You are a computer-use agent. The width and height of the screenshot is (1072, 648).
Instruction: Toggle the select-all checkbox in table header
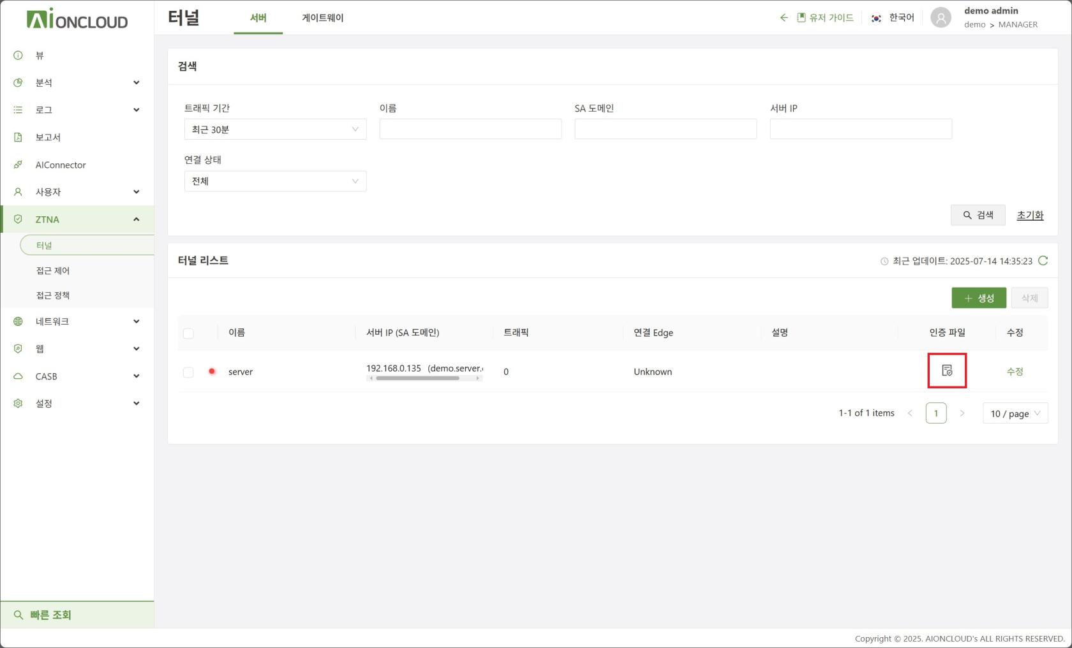click(188, 333)
